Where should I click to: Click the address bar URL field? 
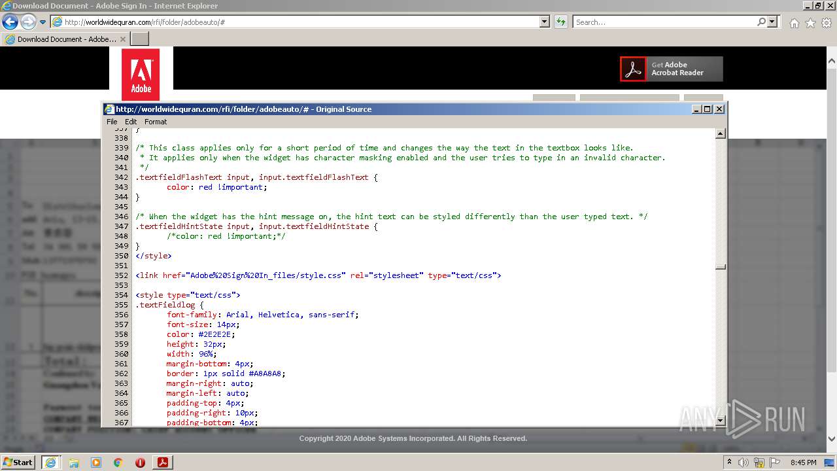294,22
